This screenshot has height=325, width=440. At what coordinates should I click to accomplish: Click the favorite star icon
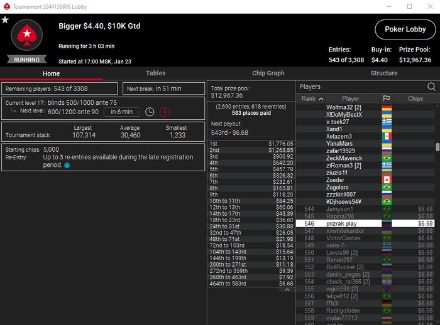tap(5, 20)
